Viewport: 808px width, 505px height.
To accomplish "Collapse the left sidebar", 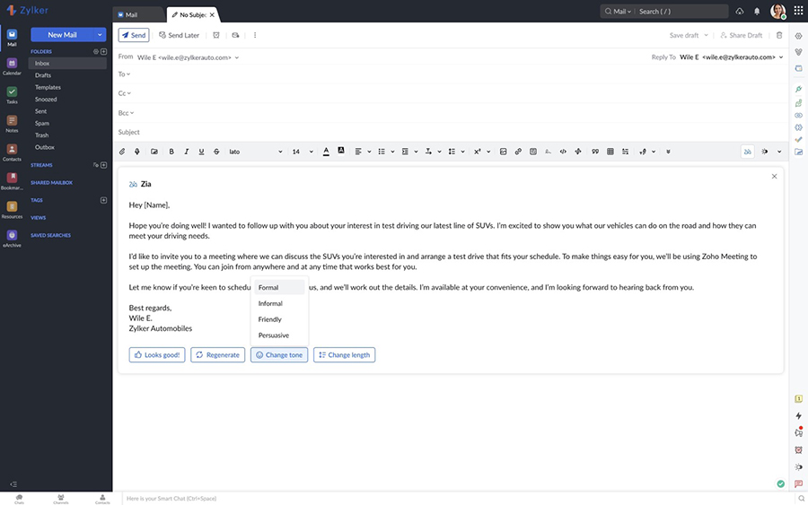I will [13, 483].
